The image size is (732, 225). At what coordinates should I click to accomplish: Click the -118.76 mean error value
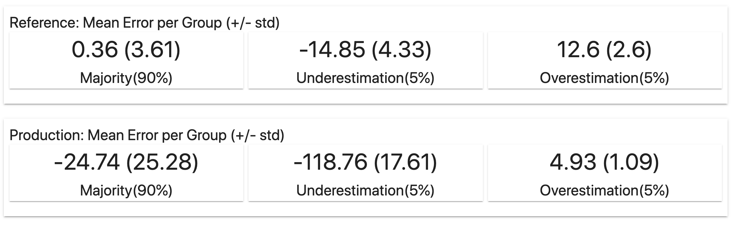pyautogui.click(x=330, y=162)
